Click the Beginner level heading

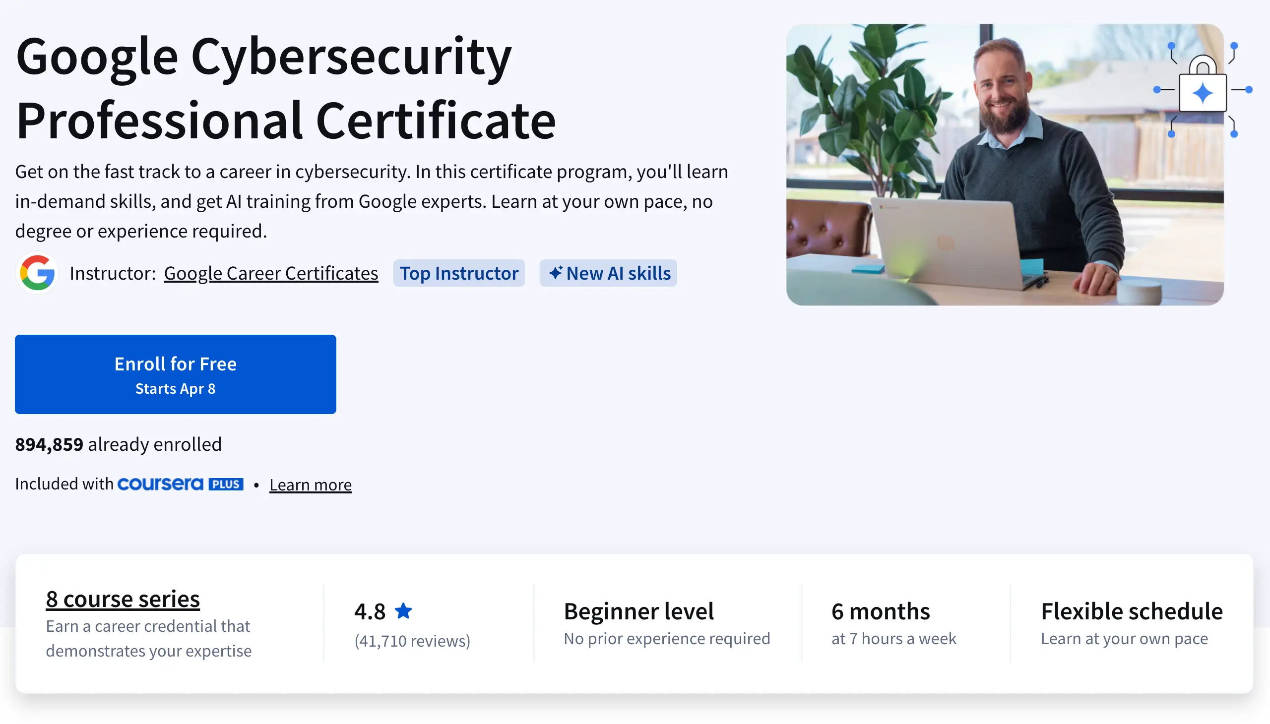639,611
